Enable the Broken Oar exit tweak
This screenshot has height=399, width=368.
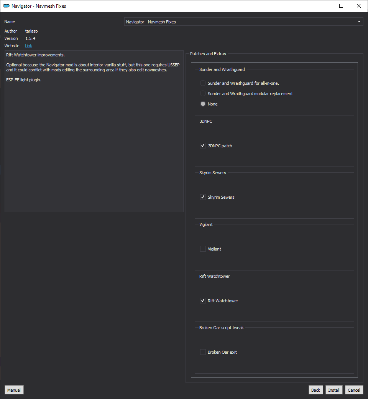[203, 352]
